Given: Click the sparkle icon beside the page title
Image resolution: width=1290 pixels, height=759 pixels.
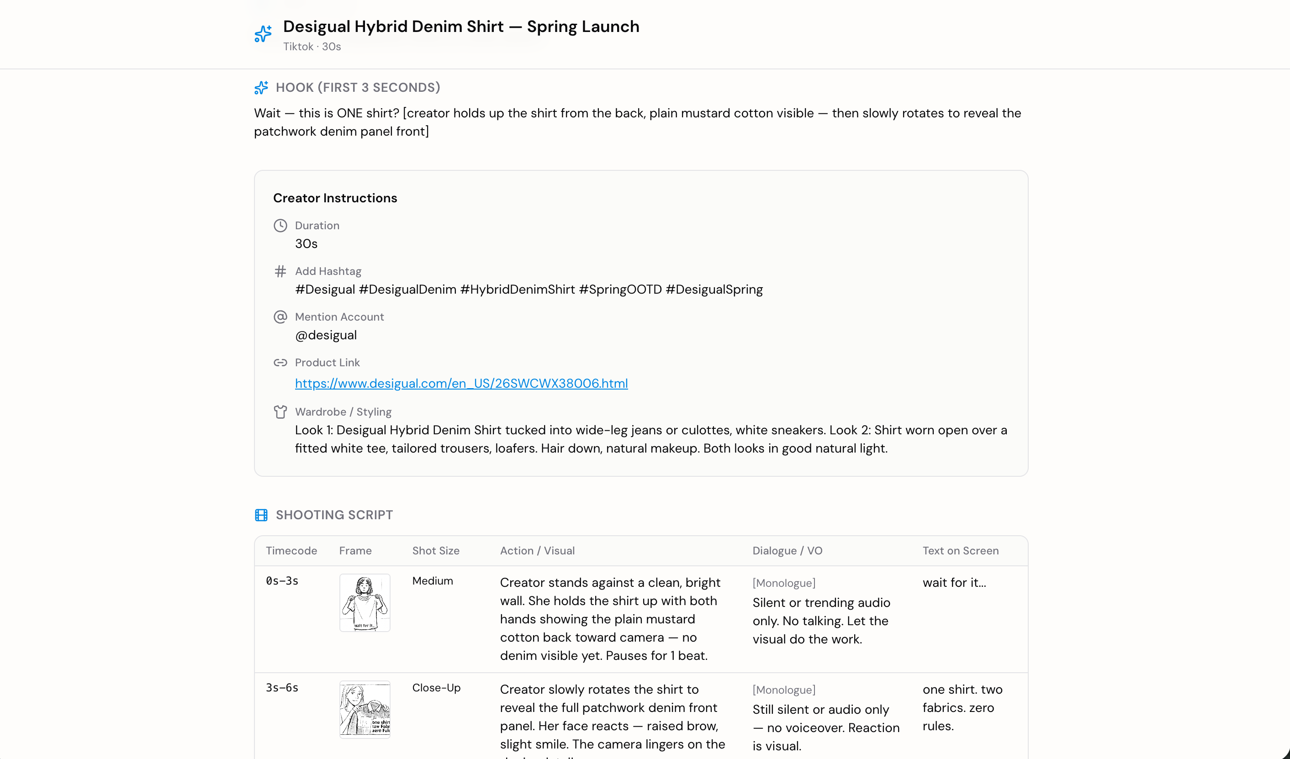Looking at the screenshot, I should point(263,34).
